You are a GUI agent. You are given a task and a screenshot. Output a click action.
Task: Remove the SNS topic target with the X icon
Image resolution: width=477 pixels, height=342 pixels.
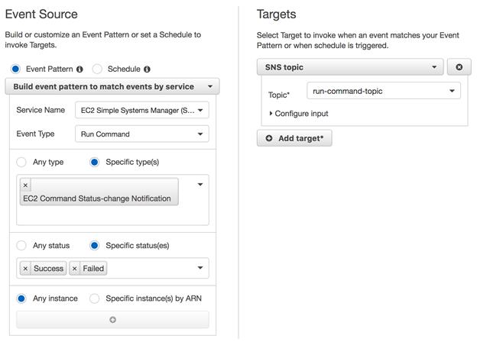(459, 67)
